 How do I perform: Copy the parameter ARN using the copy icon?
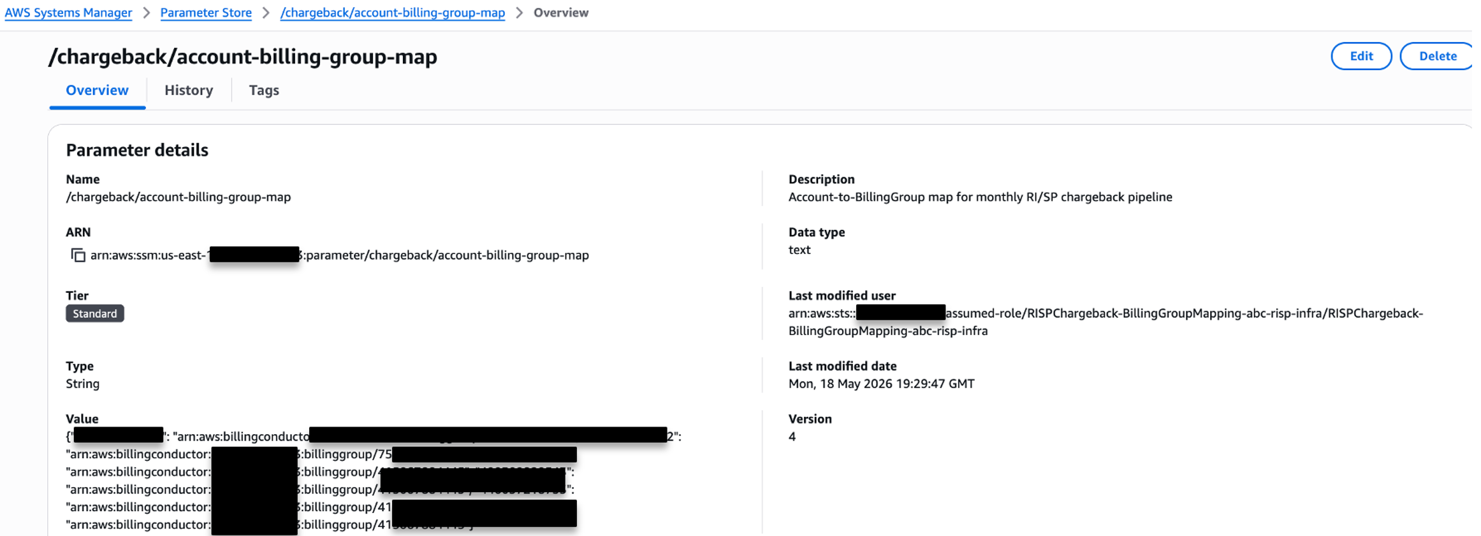click(x=78, y=255)
